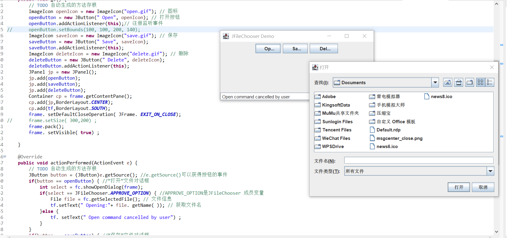Switch the file dialog to details view
The image size is (507, 238).
(490, 82)
